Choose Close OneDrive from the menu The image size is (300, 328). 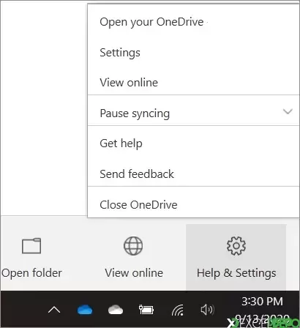coord(138,204)
